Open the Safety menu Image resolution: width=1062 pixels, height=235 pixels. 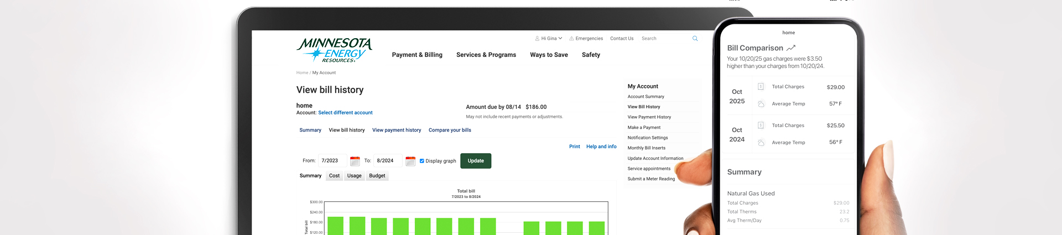[x=591, y=55]
